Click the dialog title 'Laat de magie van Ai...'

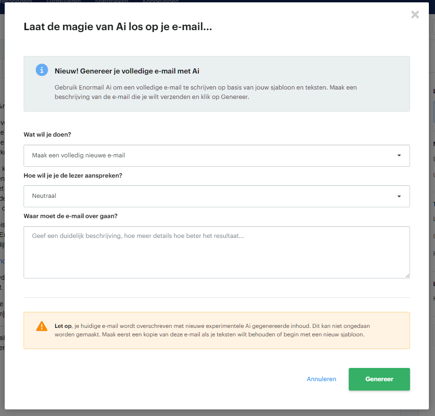pos(118,27)
